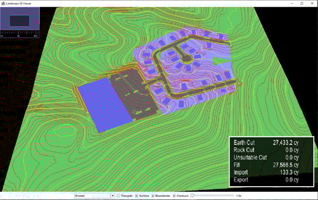Click the Fill value 27,566.5 cy
The height and width of the screenshot is (200, 318).
pos(286,165)
